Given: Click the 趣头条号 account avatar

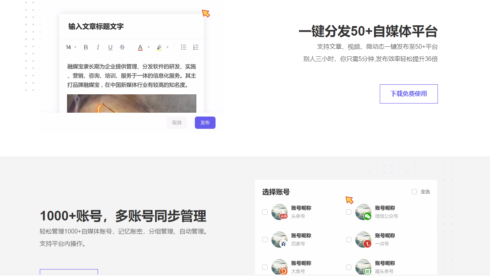Looking at the screenshot, I should click(x=363, y=267).
